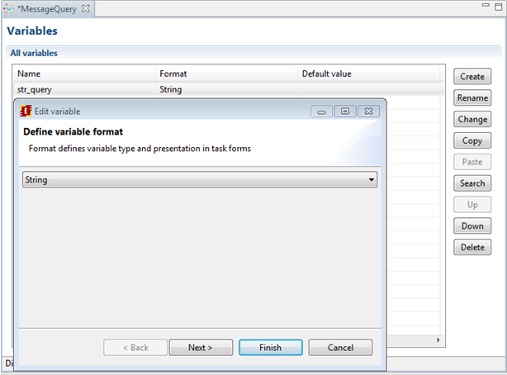
Task: Cancel the Edit variable dialog
Action: [340, 348]
